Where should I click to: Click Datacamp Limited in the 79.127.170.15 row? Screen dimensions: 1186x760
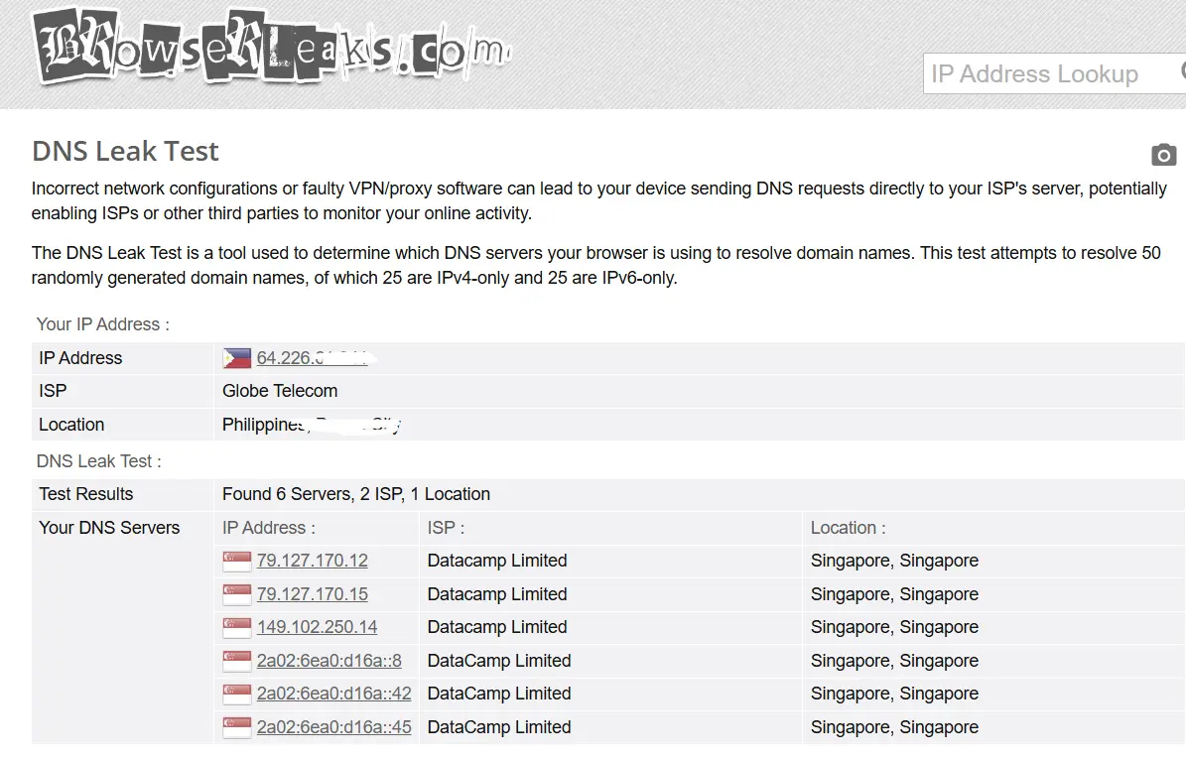click(497, 593)
